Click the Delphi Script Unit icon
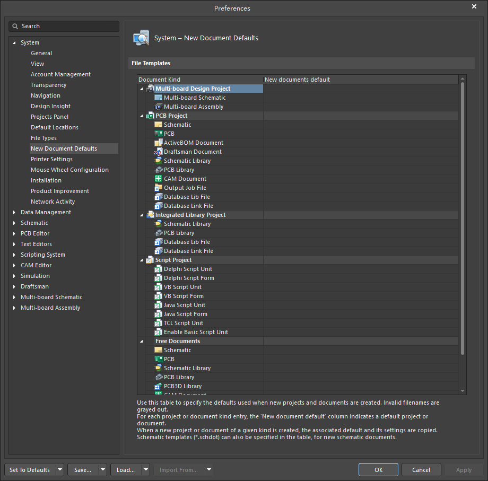The height and width of the screenshot is (481, 488). click(x=158, y=269)
